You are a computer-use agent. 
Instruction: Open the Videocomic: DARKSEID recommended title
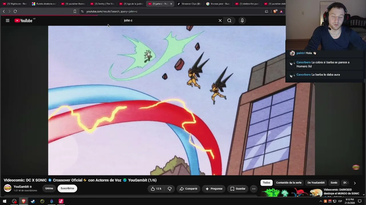(x=341, y=192)
